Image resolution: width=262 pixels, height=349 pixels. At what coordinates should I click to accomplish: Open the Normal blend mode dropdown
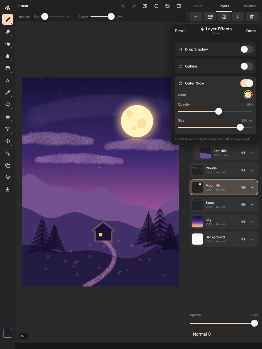202,334
